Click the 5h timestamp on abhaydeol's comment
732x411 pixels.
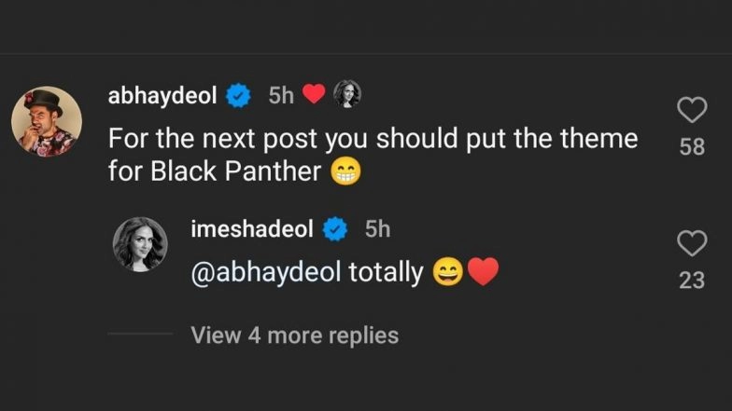[280, 94]
